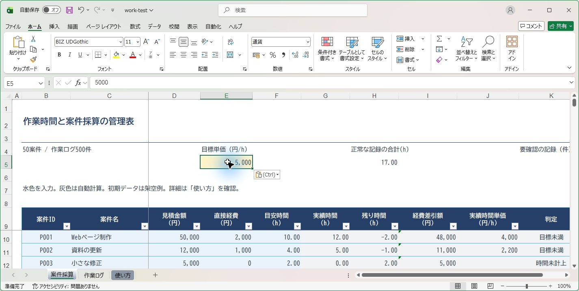The image size is (579, 291).
Task: Increase the cell indent
Action: coord(215,55)
